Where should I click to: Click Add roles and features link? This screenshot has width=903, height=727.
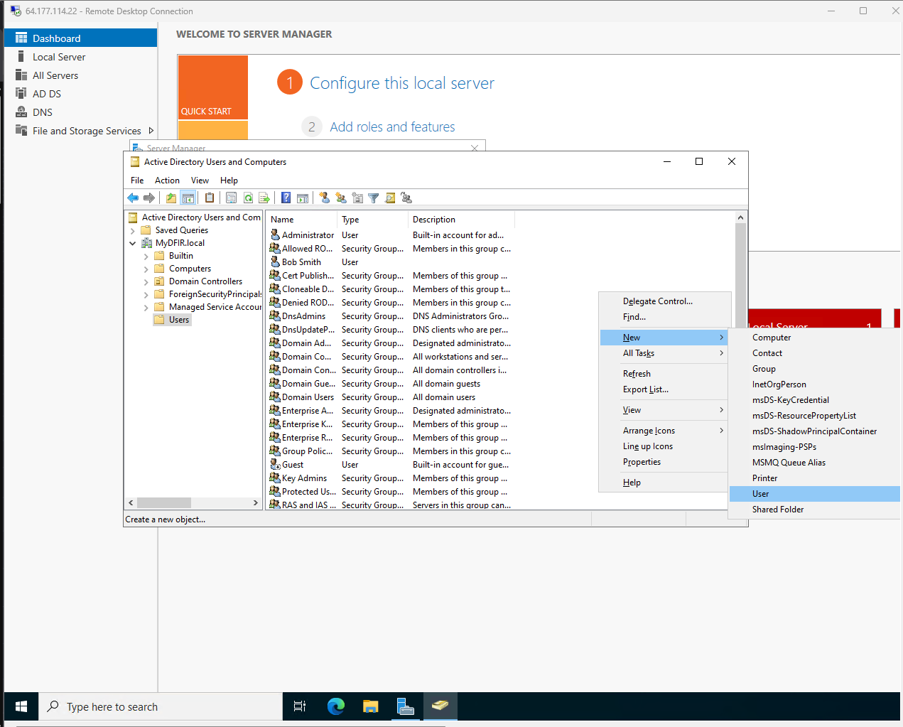point(392,126)
